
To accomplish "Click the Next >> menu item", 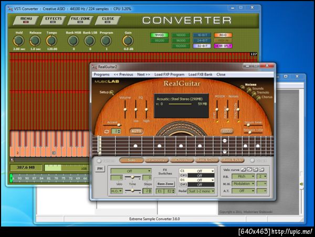I will pos(144,74).
